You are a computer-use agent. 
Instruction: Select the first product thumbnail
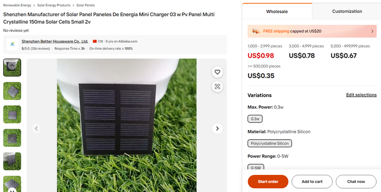12,68
